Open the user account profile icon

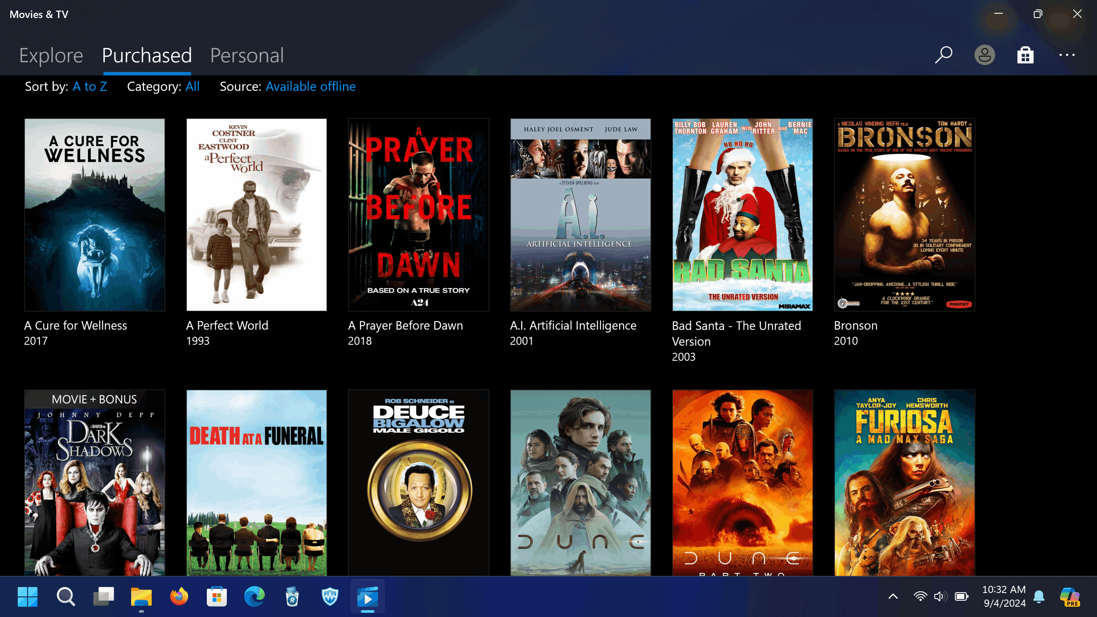tap(984, 55)
